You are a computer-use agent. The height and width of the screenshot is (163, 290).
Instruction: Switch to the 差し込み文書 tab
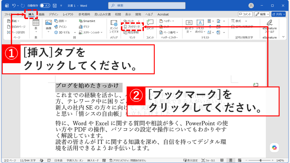pyautogui.click(x=103, y=14)
